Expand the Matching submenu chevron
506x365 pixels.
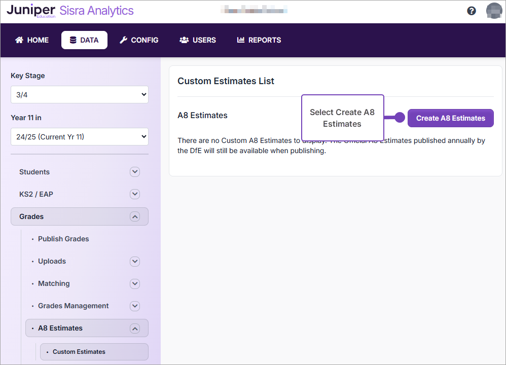135,283
